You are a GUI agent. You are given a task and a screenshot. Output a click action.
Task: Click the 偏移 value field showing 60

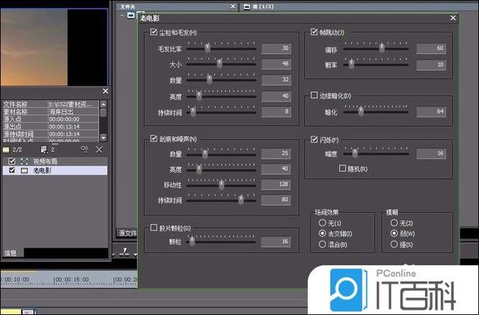coord(431,48)
